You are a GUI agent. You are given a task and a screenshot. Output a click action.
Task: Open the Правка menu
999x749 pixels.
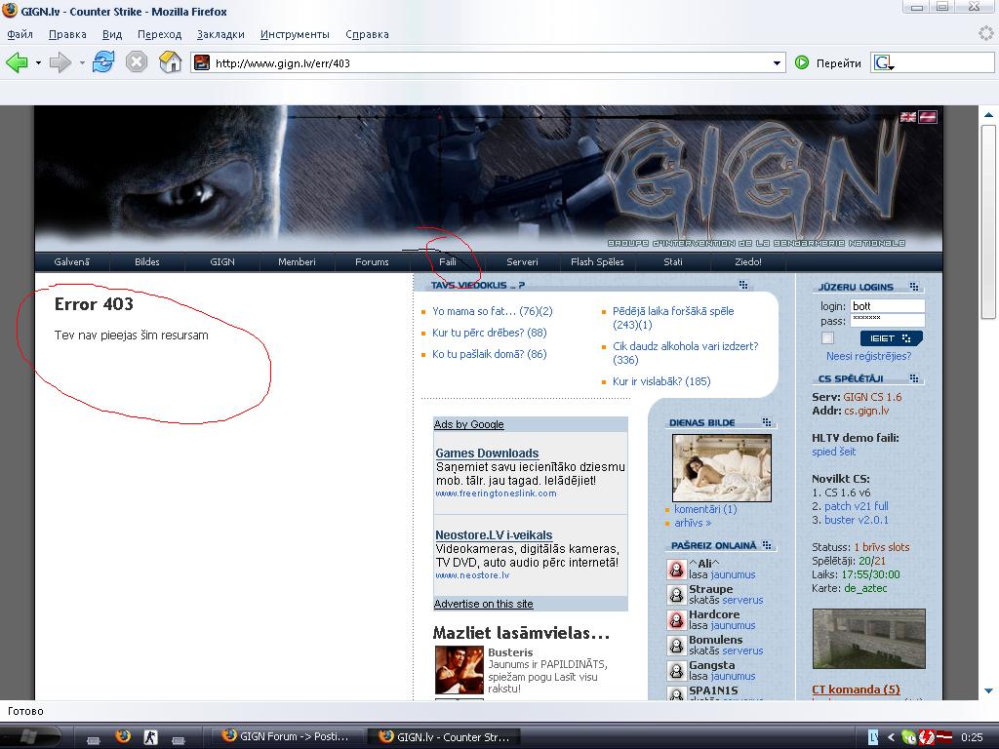(67, 34)
